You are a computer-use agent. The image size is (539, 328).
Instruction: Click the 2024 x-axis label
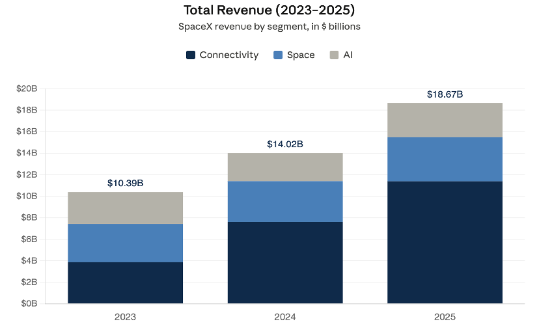click(285, 317)
